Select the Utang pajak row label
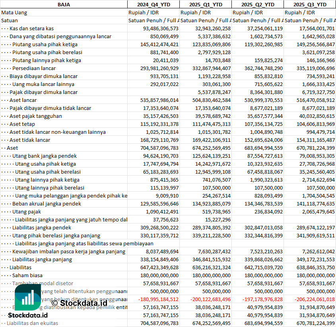Viewport: 336px width, 327px height. click(x=27, y=211)
